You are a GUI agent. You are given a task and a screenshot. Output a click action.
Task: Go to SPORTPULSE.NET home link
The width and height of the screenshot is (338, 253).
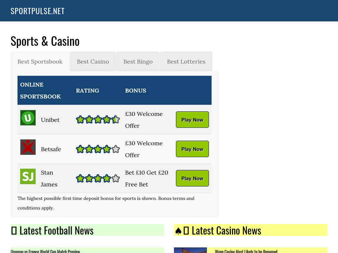tap(38, 11)
